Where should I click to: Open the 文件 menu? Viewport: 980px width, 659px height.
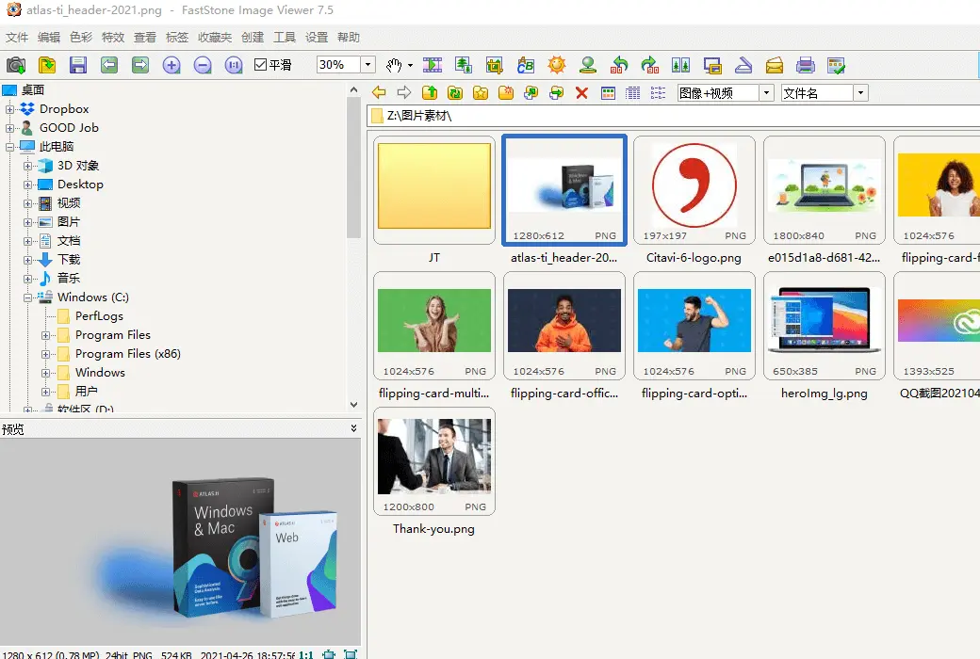17,38
